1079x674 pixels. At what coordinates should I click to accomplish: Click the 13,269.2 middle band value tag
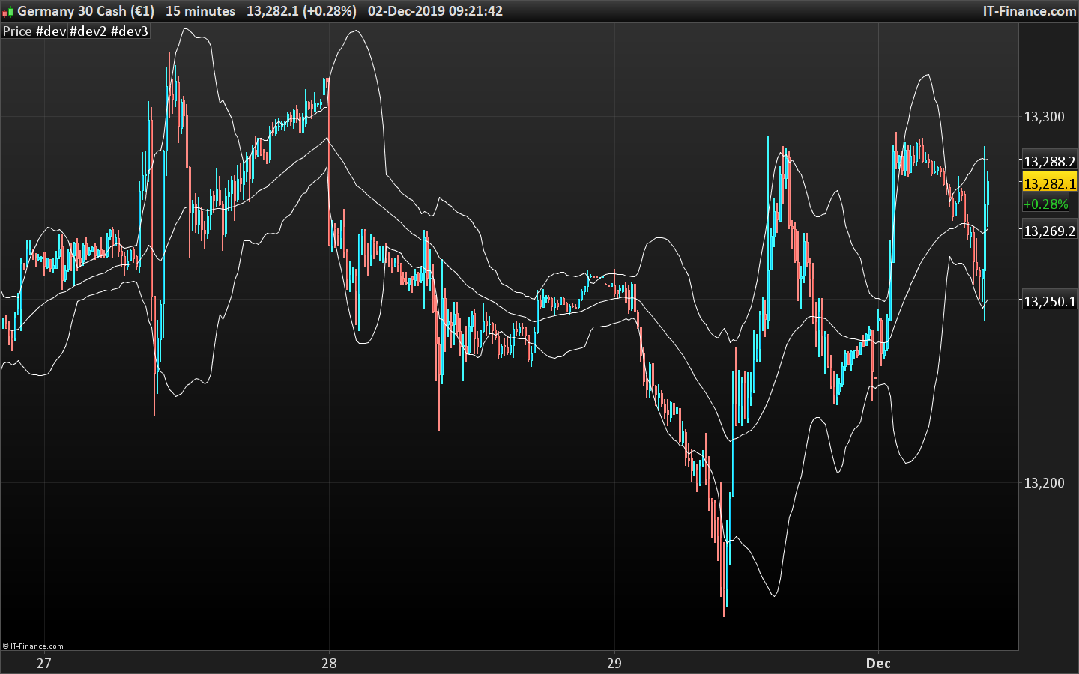pyautogui.click(x=1049, y=231)
